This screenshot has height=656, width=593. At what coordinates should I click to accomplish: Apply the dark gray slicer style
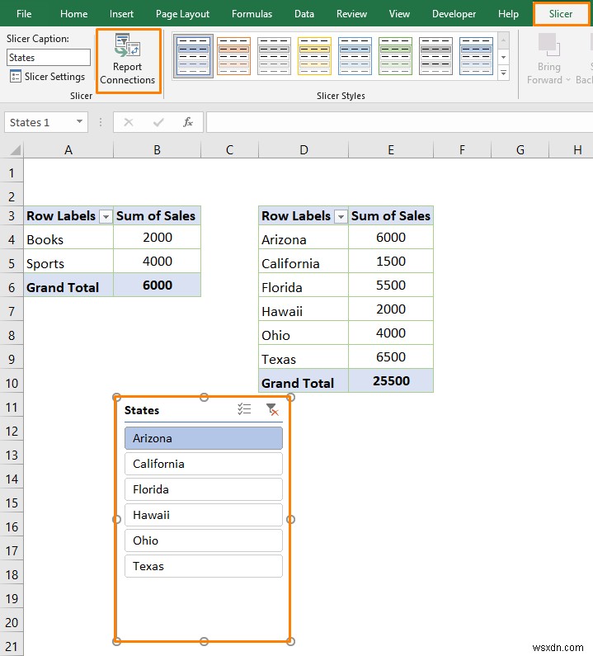(435, 56)
